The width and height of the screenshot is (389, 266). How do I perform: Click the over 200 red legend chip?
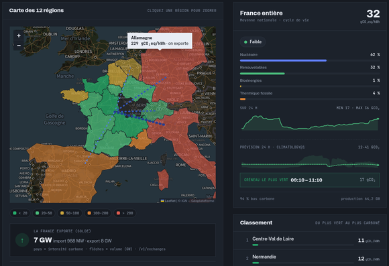[125, 213]
